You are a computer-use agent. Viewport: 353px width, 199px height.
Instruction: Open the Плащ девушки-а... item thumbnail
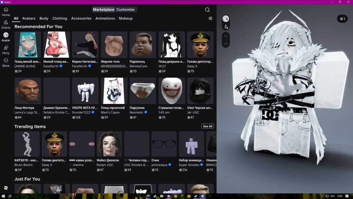(x=172, y=45)
